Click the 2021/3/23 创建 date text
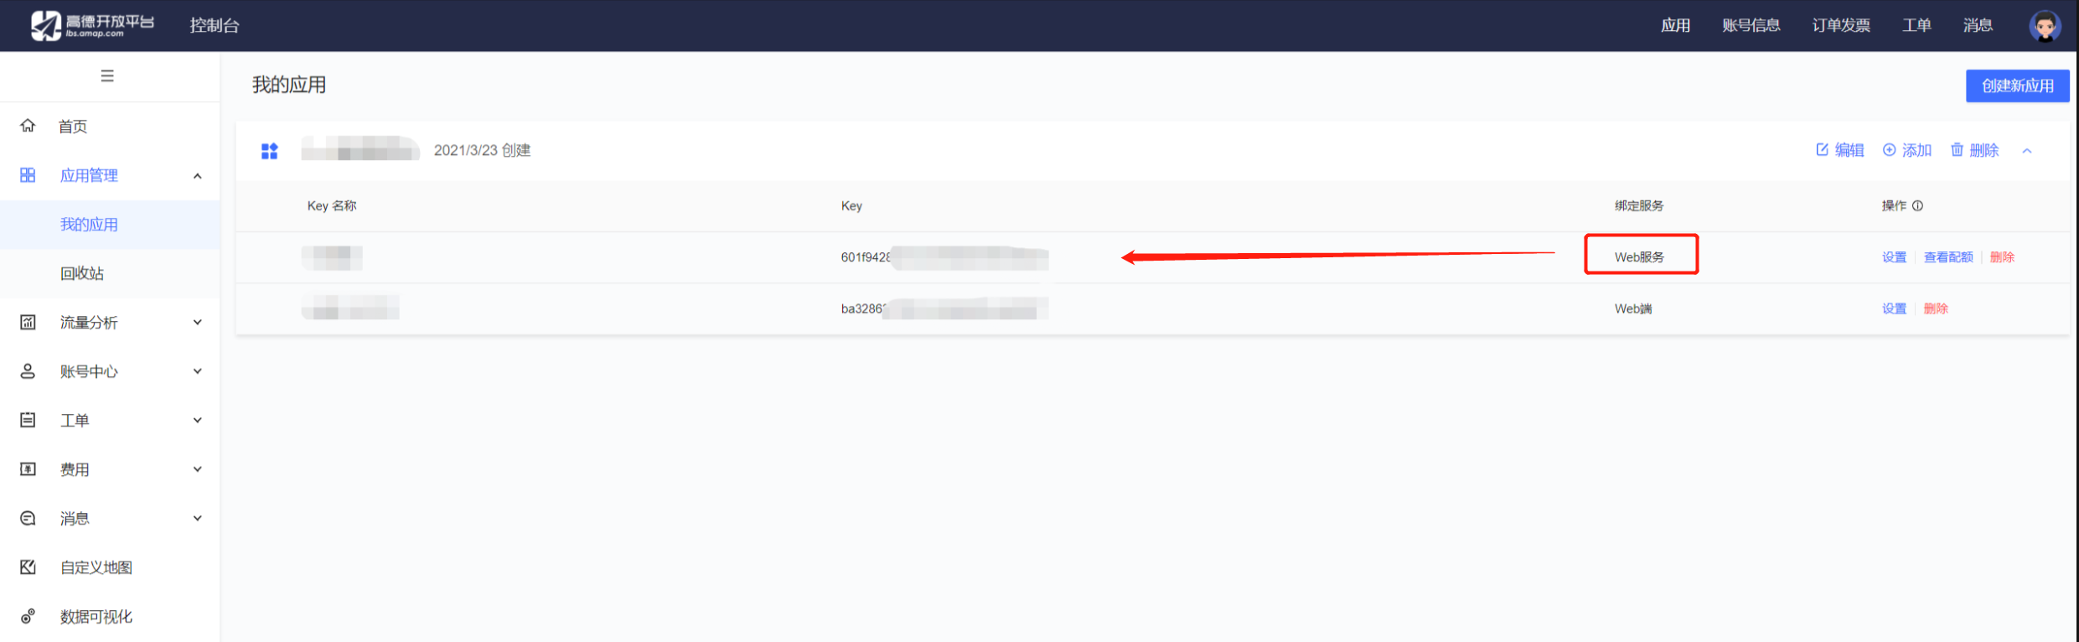 click(482, 150)
